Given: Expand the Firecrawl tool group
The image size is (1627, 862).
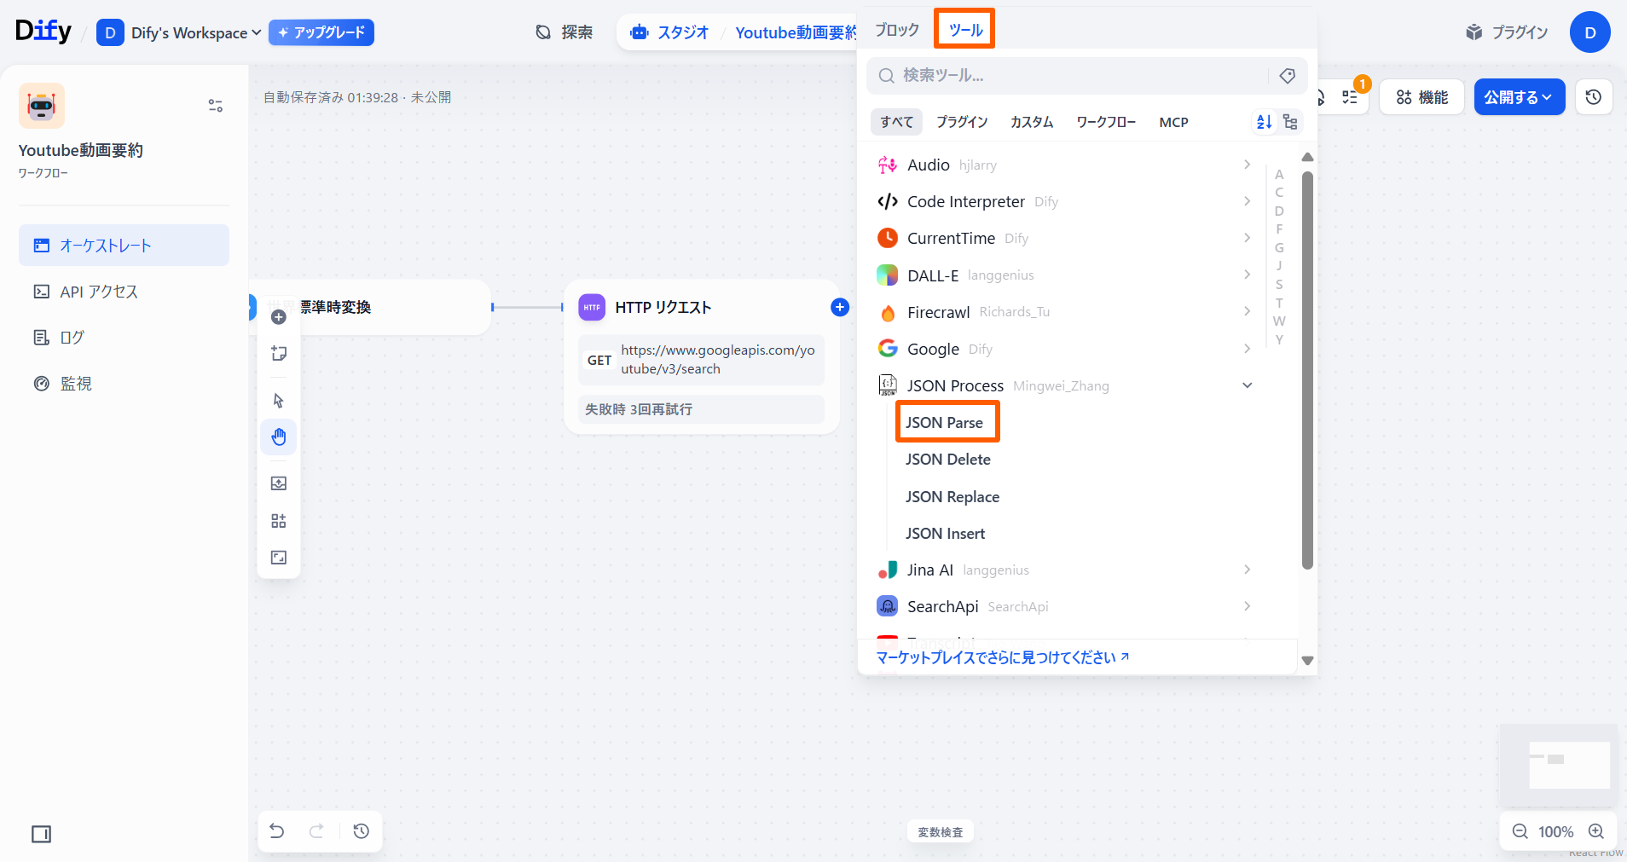Looking at the screenshot, I should tap(1247, 312).
